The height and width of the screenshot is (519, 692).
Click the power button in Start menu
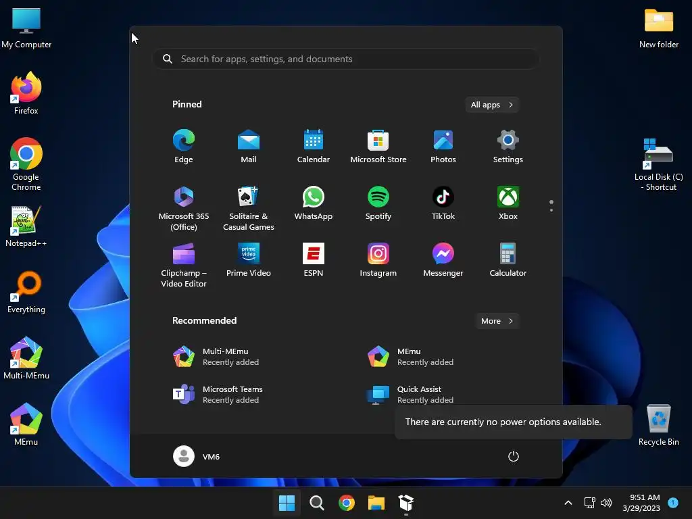point(514,456)
